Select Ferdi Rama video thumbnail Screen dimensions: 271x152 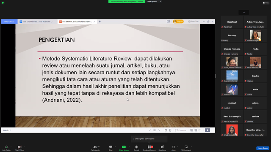[255, 62]
